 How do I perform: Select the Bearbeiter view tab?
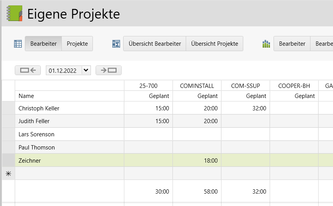pyautogui.click(x=44, y=44)
